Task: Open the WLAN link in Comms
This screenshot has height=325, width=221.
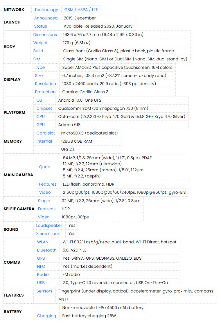Action: (x=43, y=242)
